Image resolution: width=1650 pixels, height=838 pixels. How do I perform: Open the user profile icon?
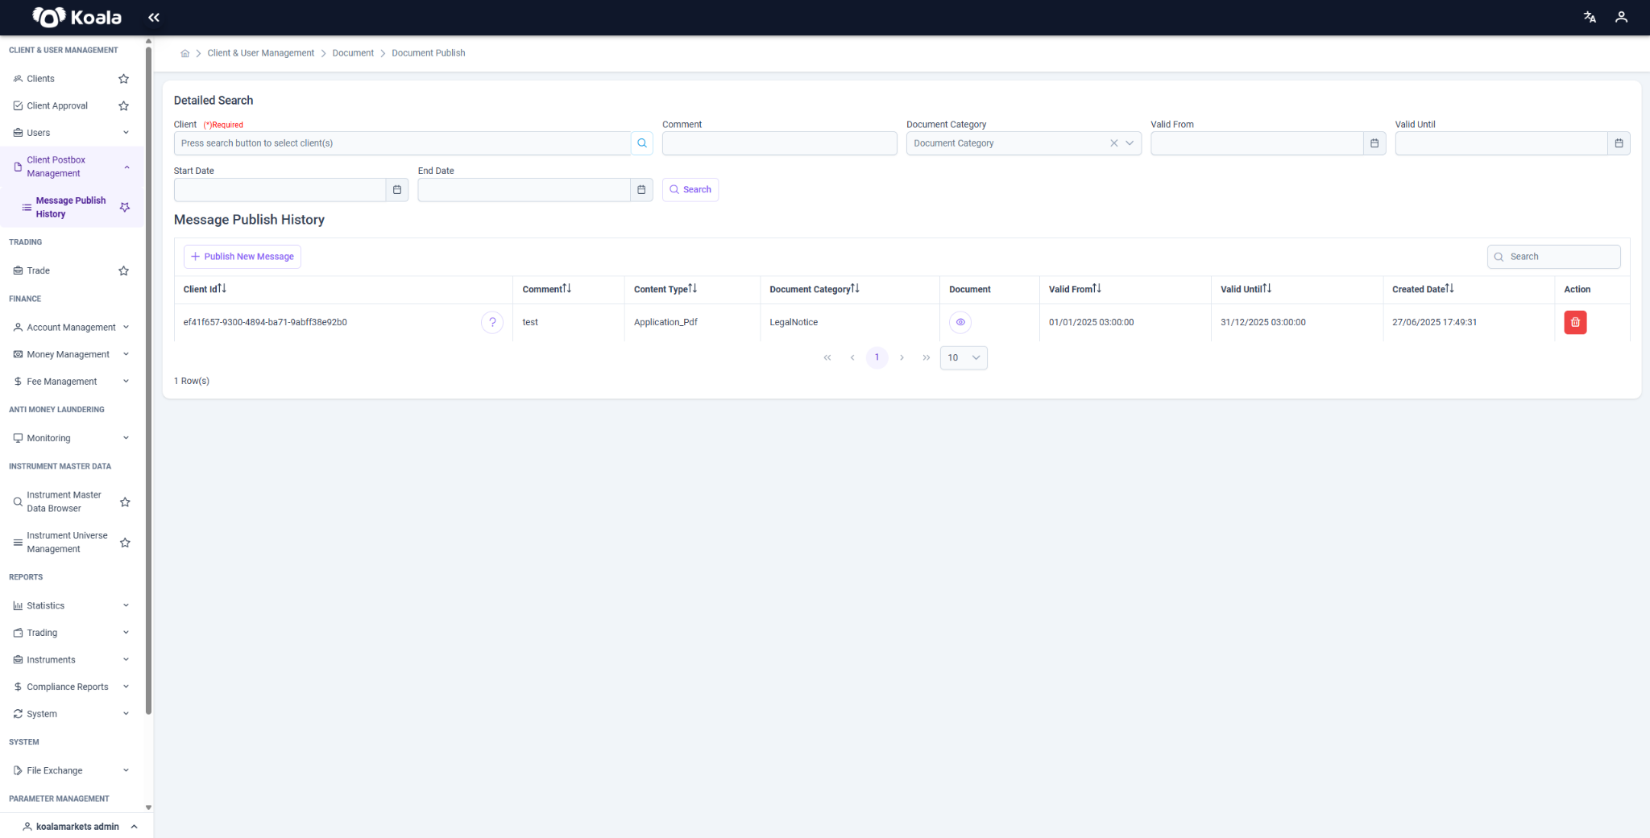point(1622,17)
